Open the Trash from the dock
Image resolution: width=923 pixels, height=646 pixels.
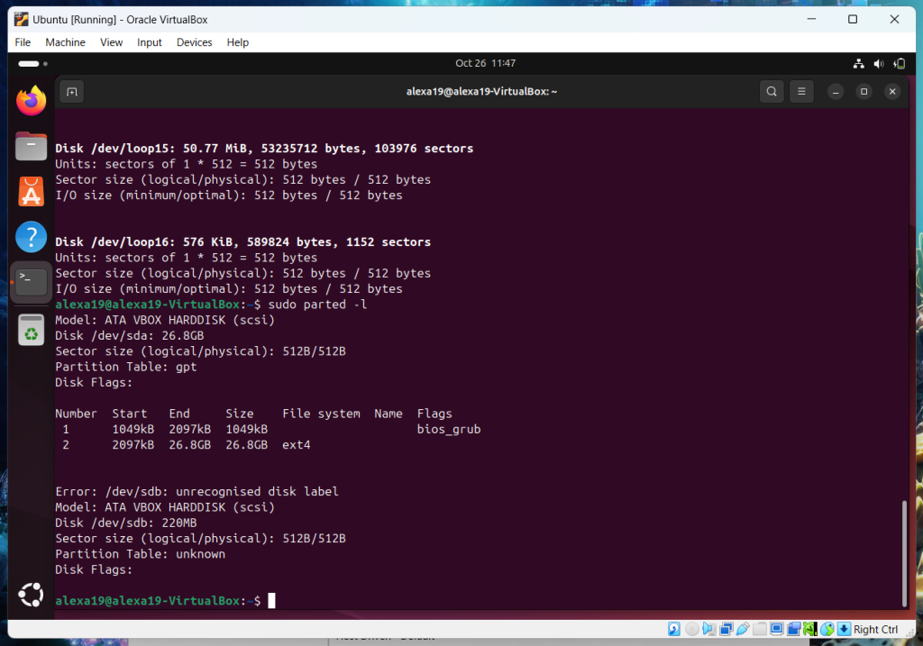pos(32,331)
